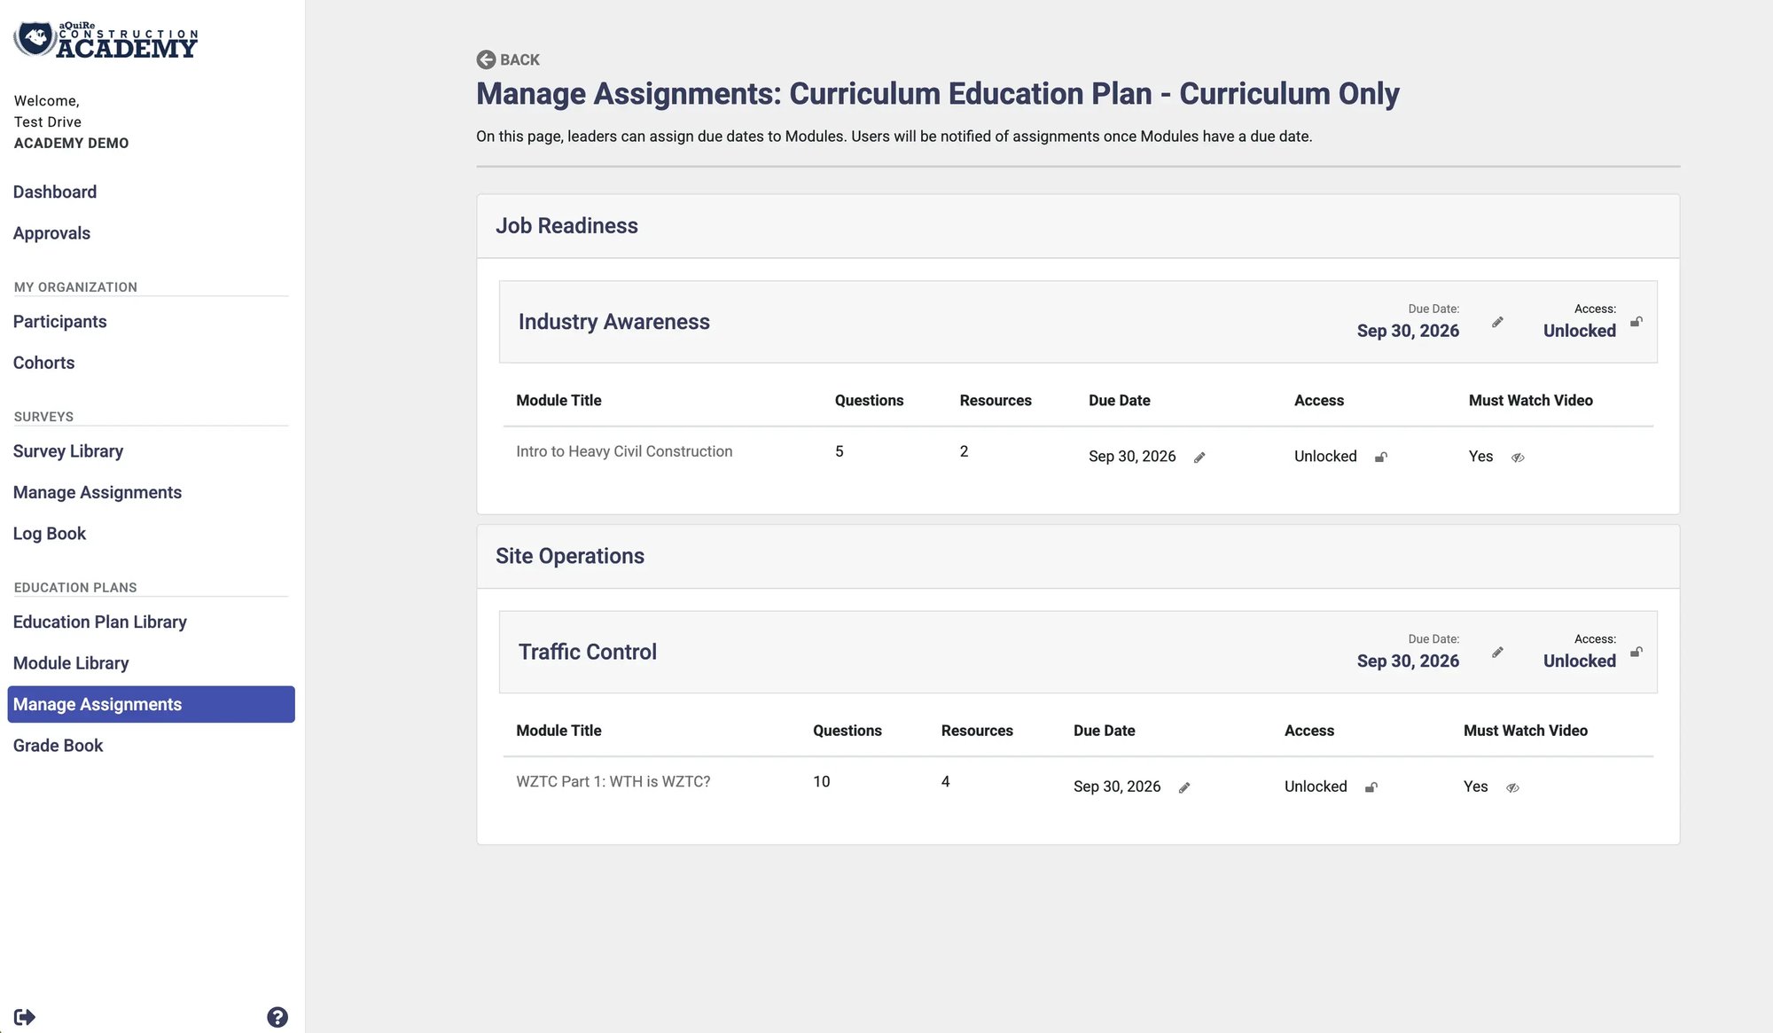Select highlighted Manage Assignments under Education Plans
The image size is (1773, 1033).
(151, 704)
